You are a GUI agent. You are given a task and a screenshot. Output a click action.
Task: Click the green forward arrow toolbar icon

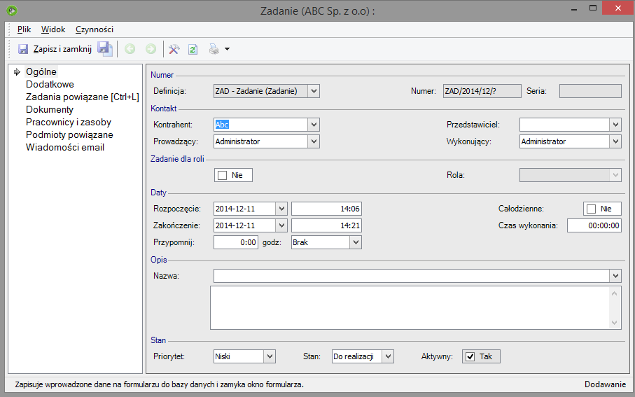pyautogui.click(x=151, y=49)
